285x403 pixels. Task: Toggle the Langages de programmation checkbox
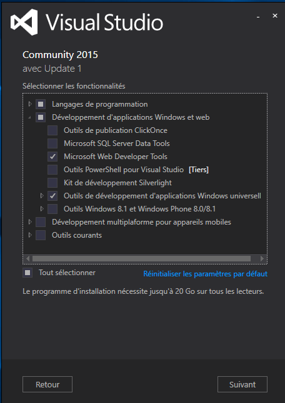tap(41, 104)
